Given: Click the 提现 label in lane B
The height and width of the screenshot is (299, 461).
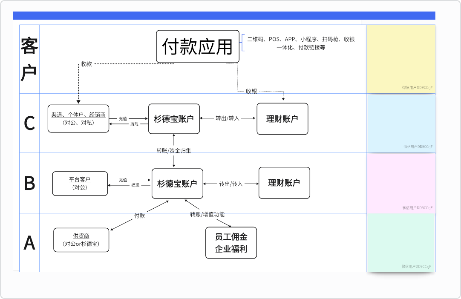Looking at the screenshot, I should pos(135,185).
